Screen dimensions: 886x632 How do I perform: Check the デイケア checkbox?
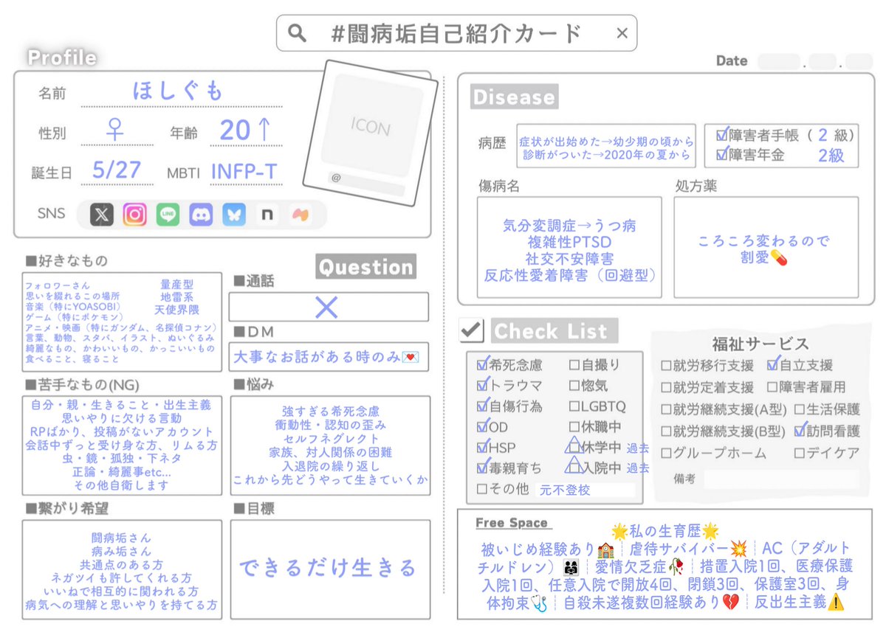tap(799, 454)
